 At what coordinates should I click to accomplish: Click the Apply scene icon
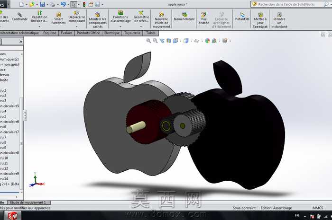[x=214, y=41]
